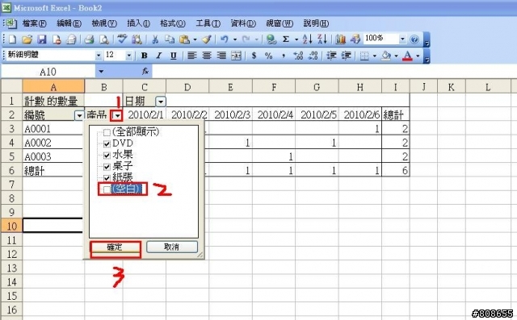The height and width of the screenshot is (320, 517).
Task: Undo the last action
Action: pyautogui.click(x=225, y=39)
